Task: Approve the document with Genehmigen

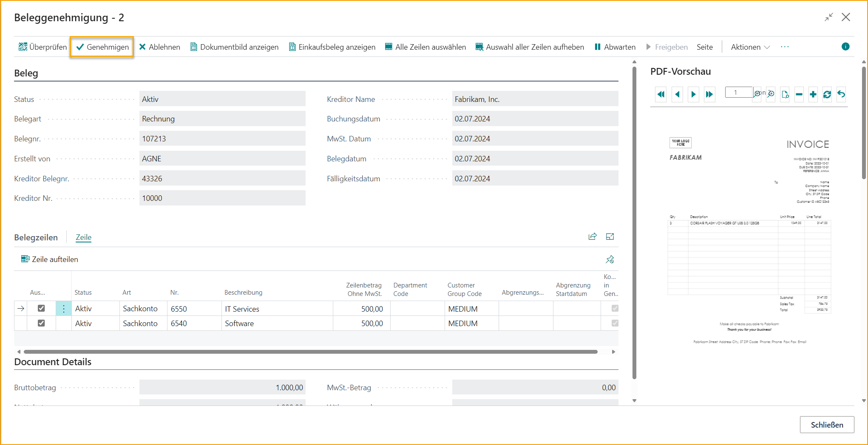Action: (102, 47)
